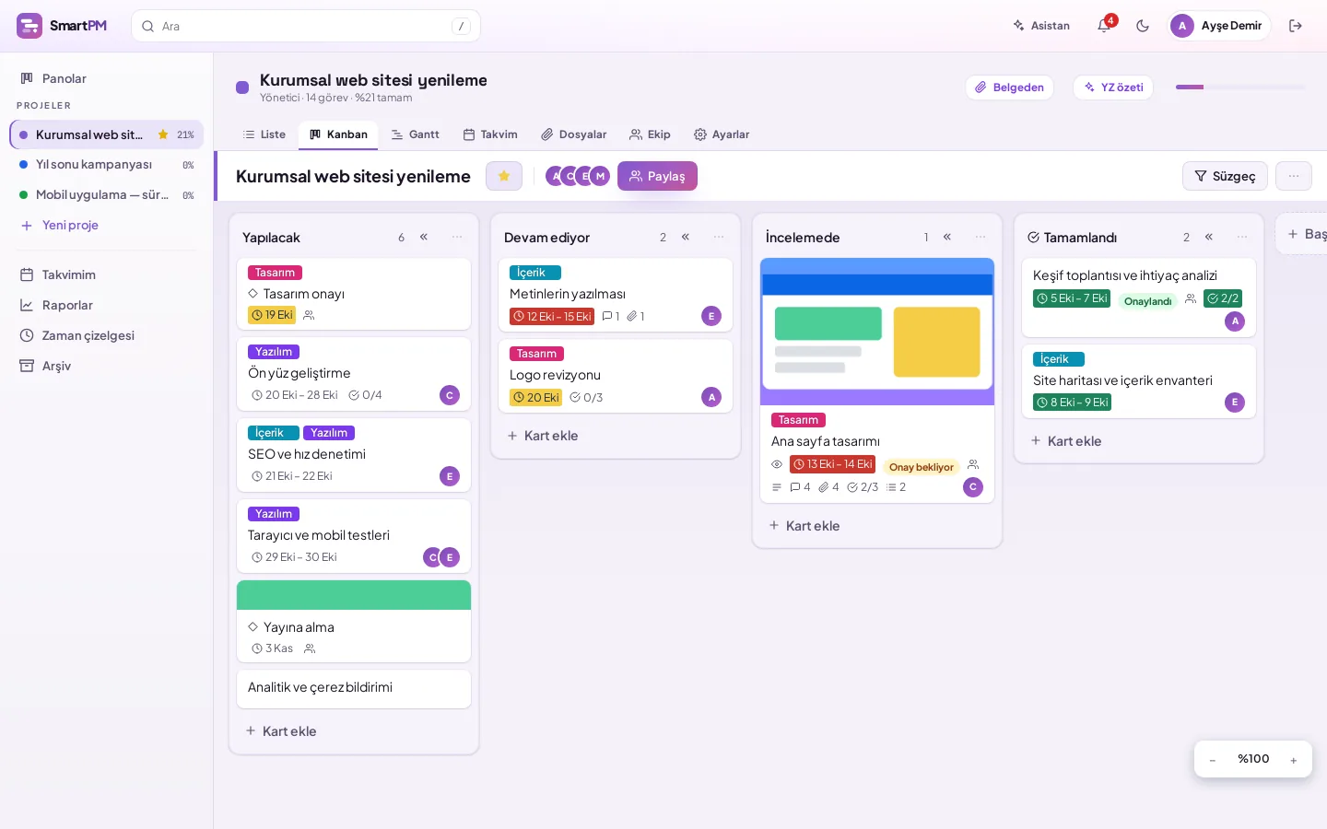Collapse the Devam ediyor column

point(686,237)
